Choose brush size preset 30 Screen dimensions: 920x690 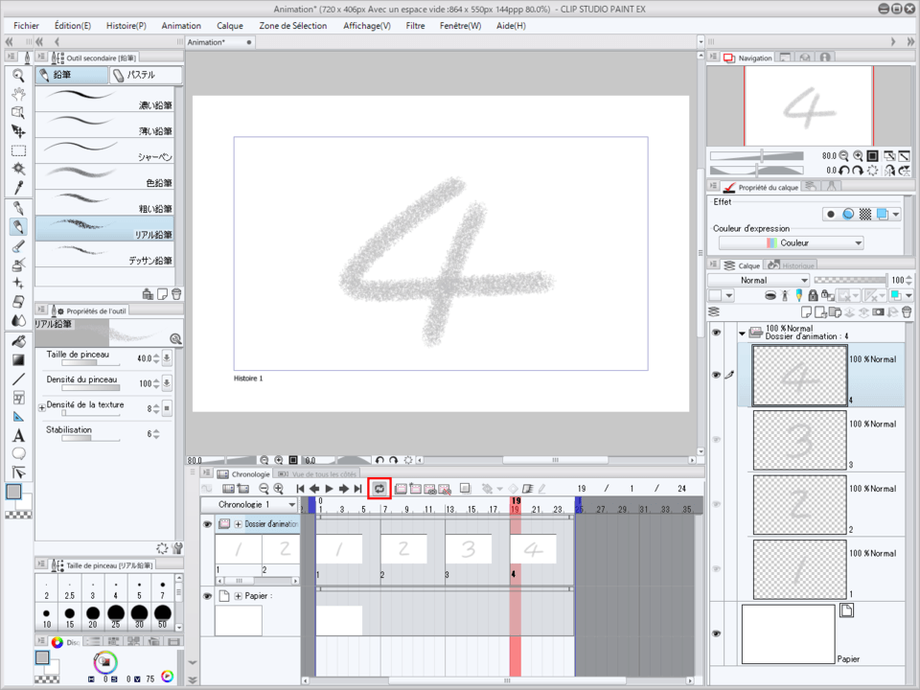pos(139,616)
